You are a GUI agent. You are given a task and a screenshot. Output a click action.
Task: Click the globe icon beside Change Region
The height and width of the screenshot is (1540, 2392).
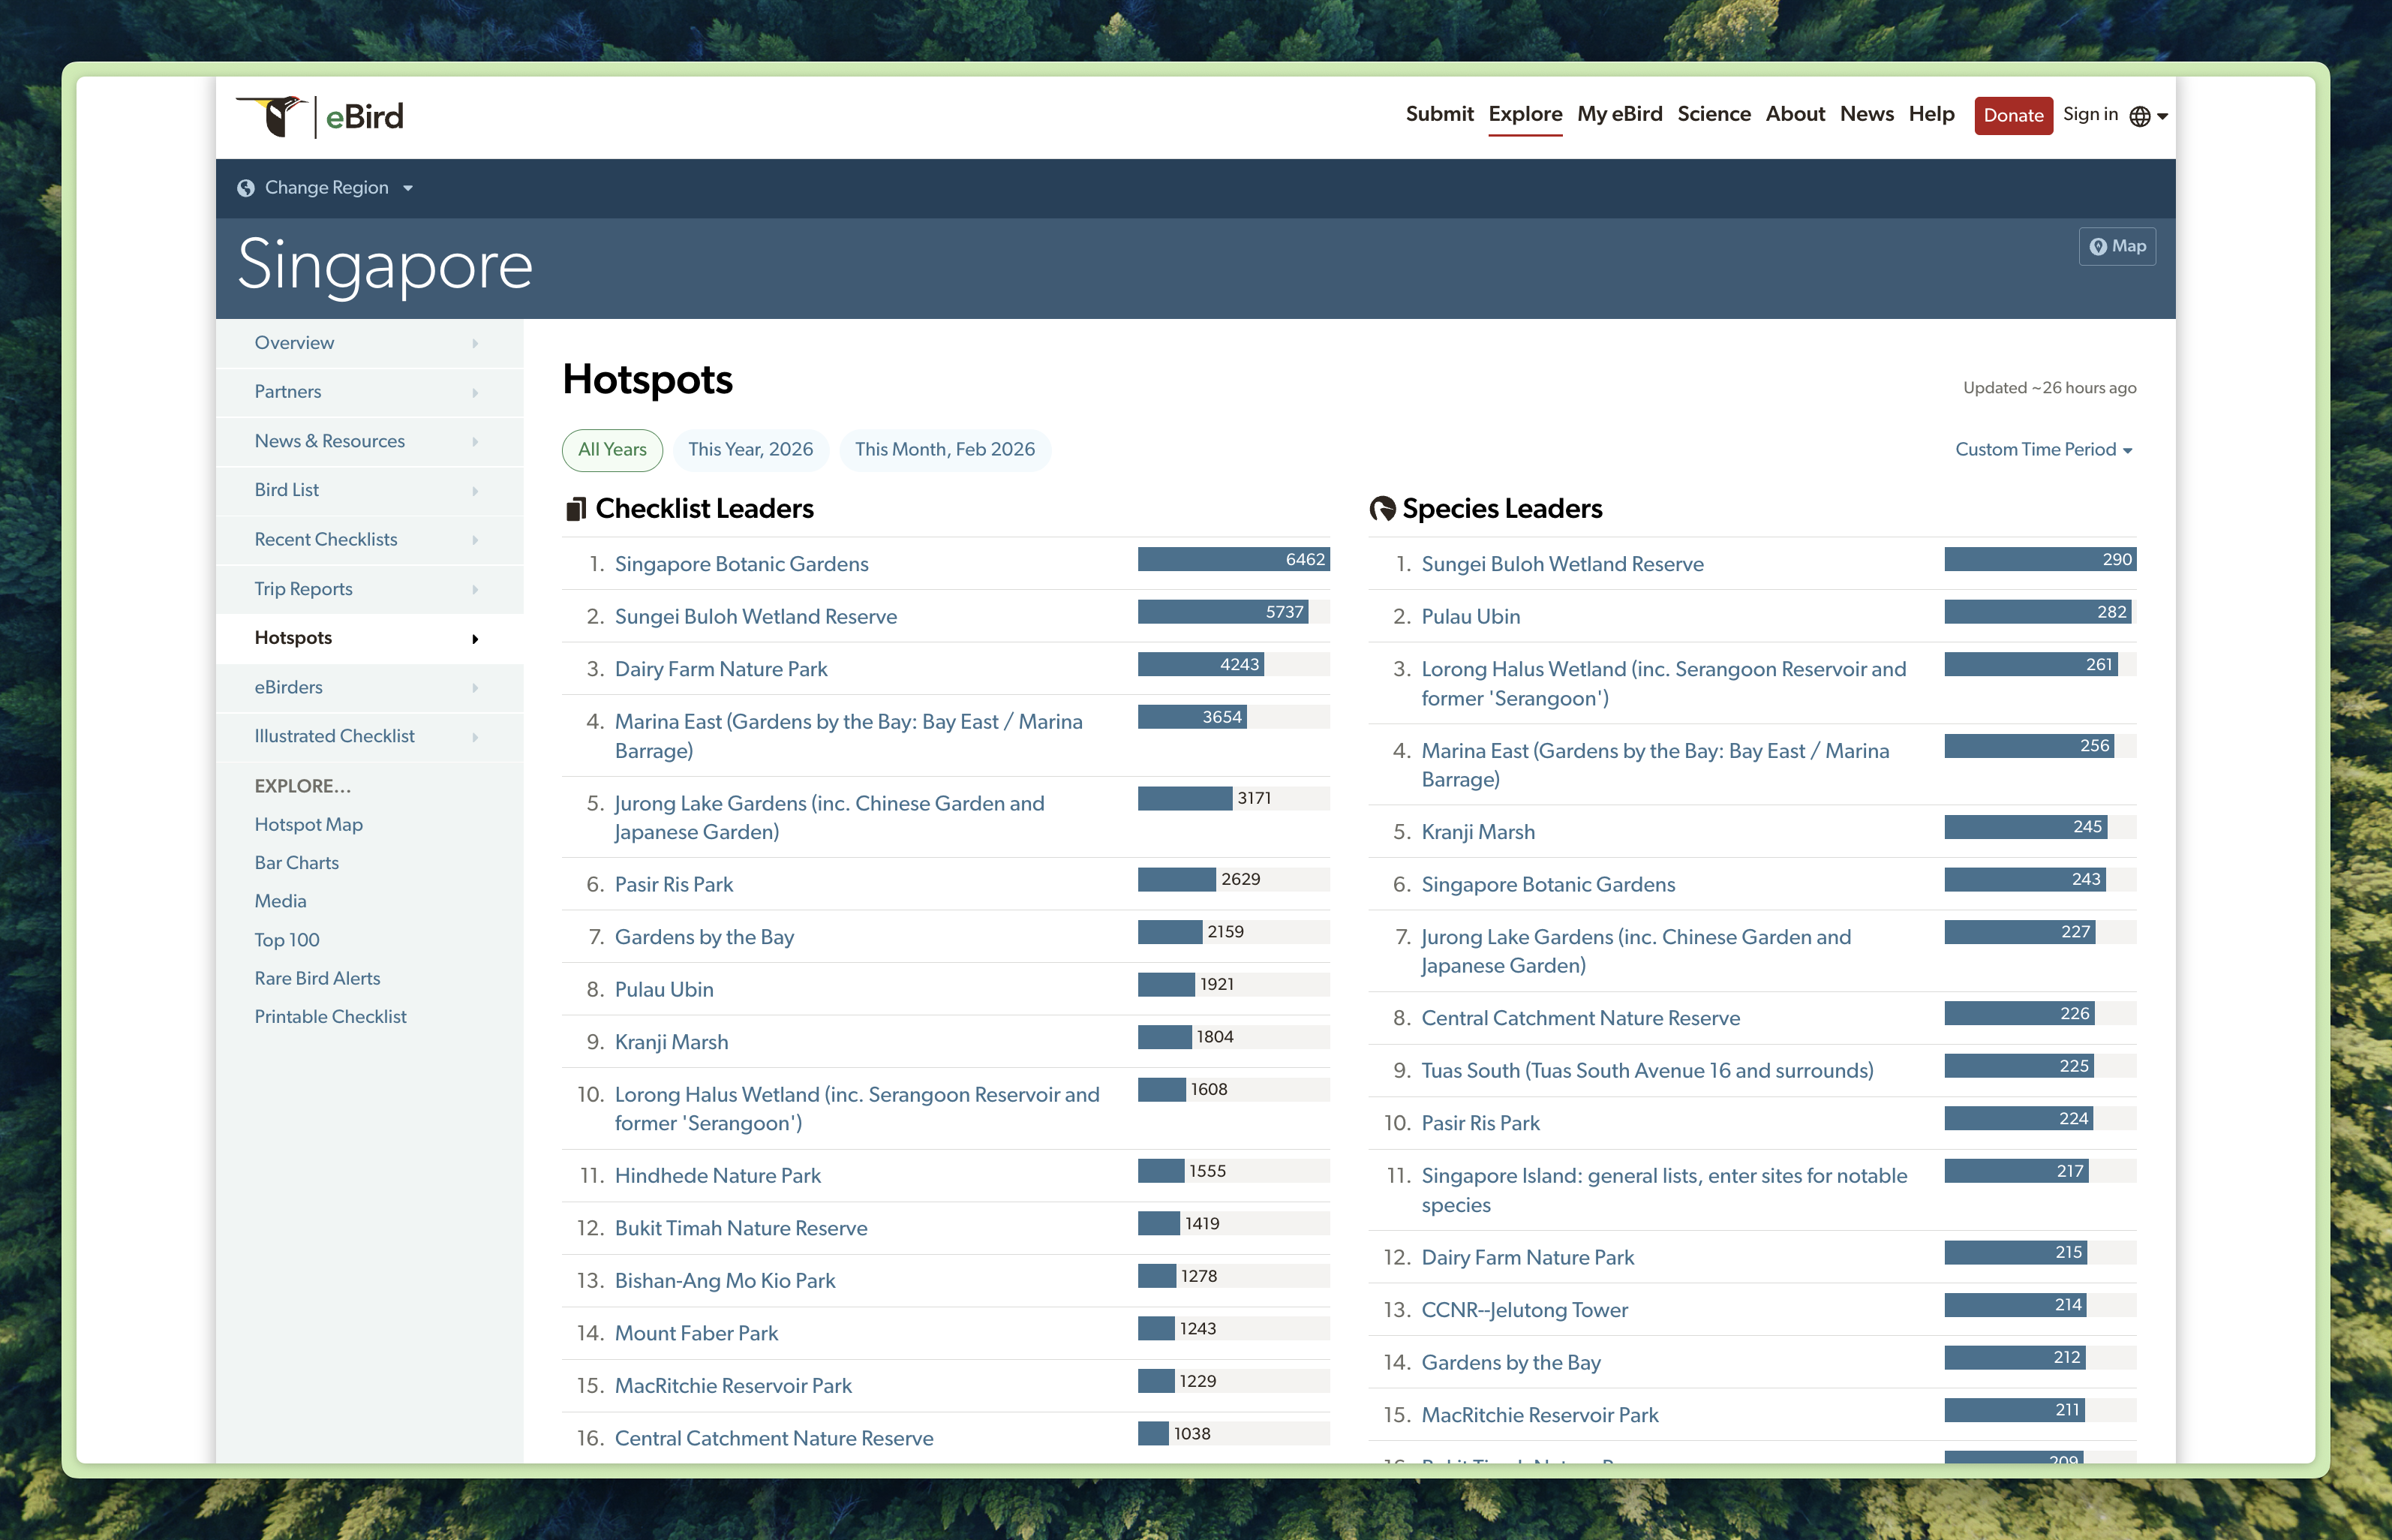click(x=246, y=188)
